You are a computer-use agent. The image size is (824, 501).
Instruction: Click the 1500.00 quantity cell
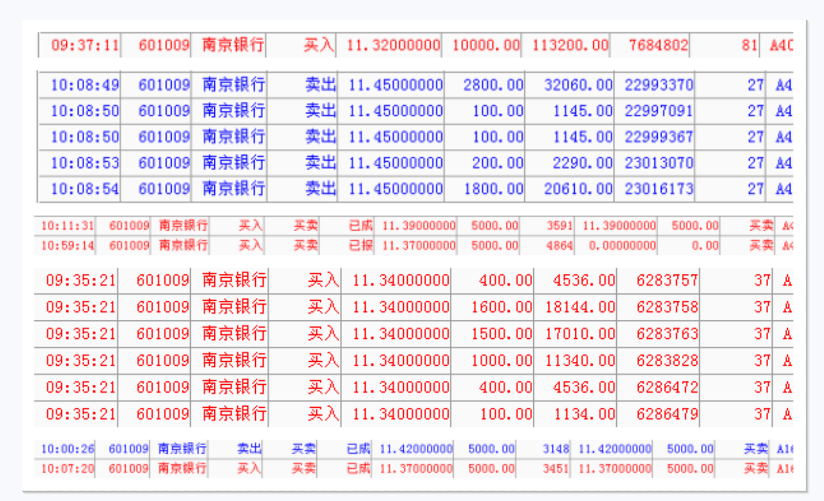coord(502,334)
